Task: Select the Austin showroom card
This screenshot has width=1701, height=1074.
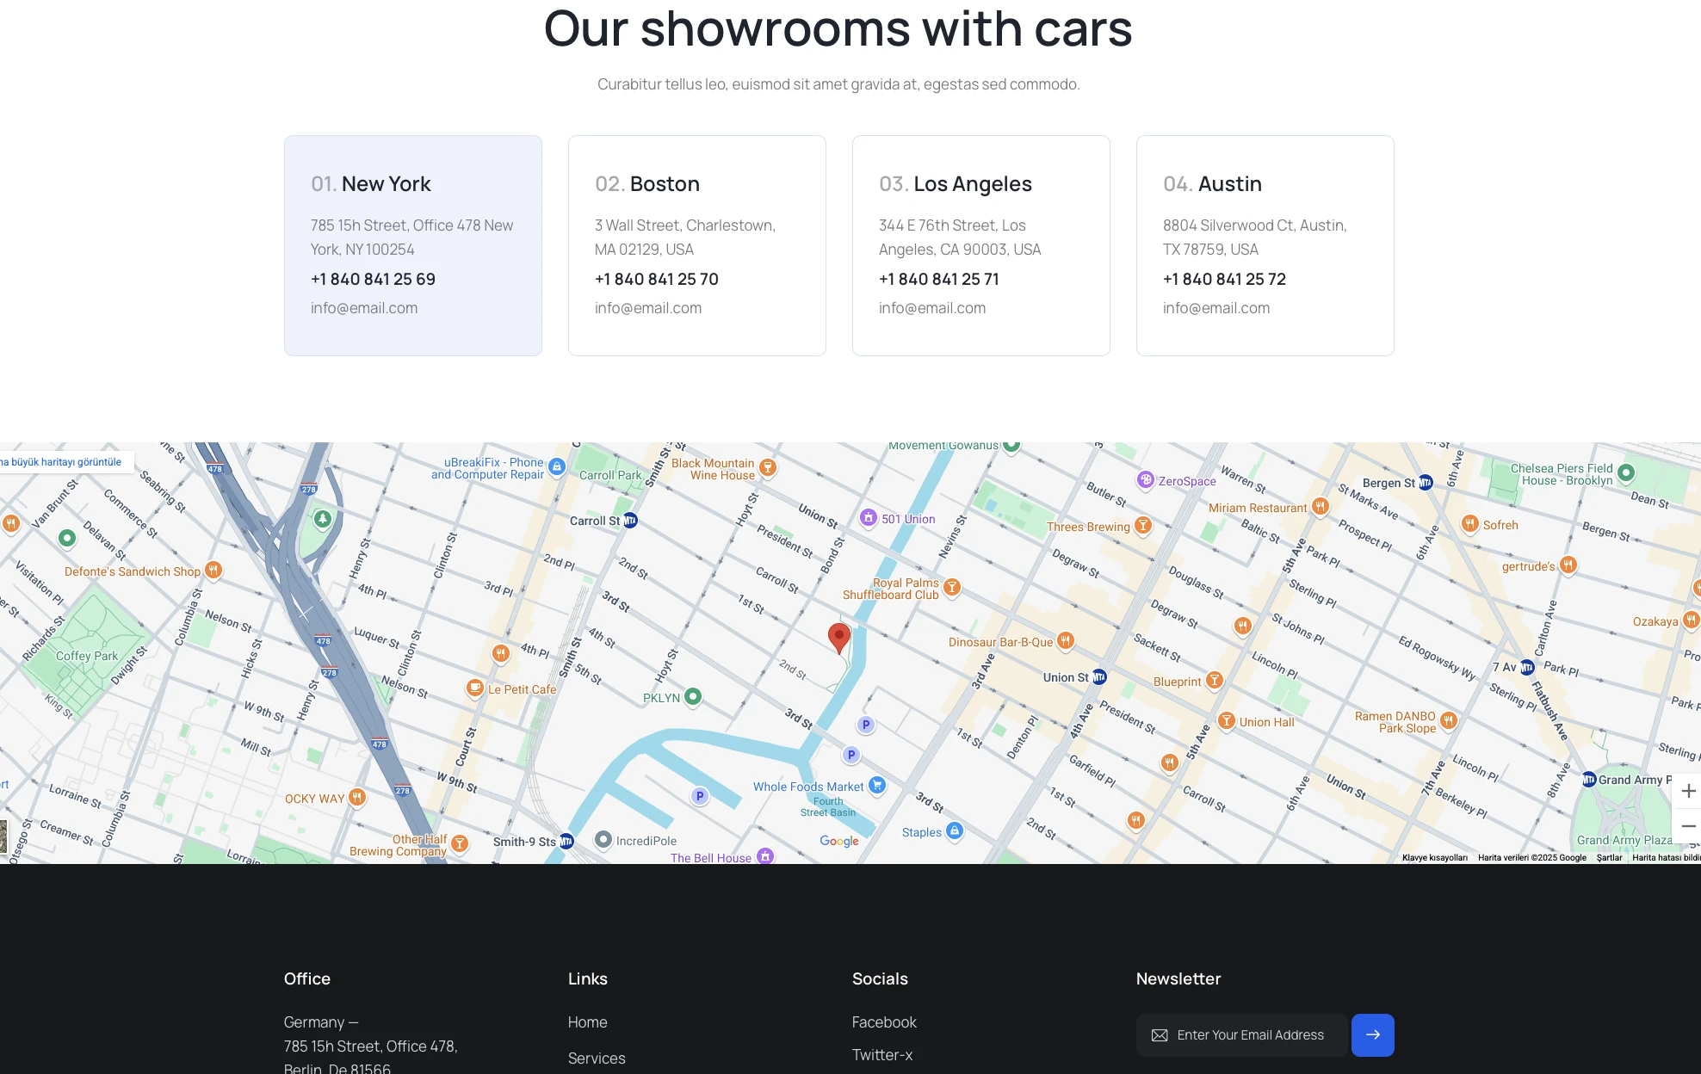Action: coord(1265,245)
